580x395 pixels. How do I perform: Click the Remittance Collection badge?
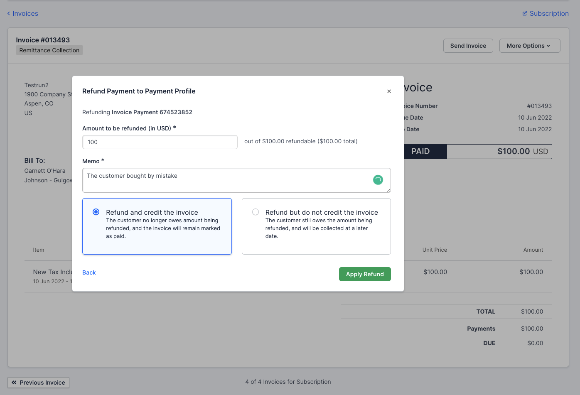pos(49,50)
